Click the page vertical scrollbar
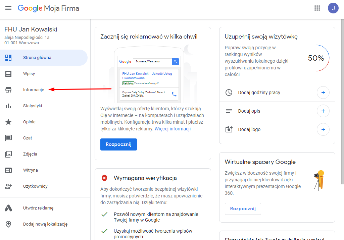The image size is (344, 240). pos(342,101)
